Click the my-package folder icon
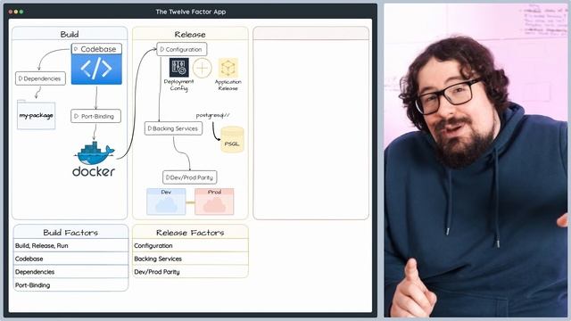The width and height of the screenshot is (571, 321). [x=36, y=115]
